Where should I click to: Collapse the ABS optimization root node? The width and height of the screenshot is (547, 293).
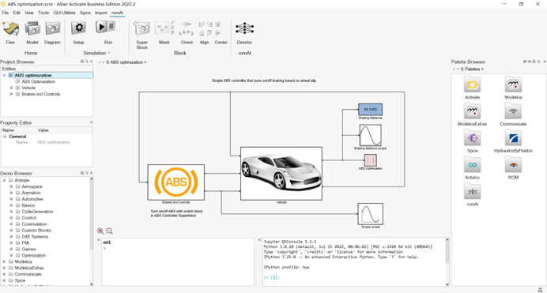[x=4, y=75]
